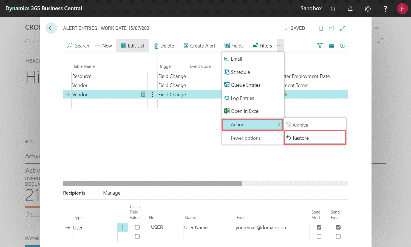The height and width of the screenshot is (247, 411).
Task: Change list layout view icon
Action: [x=331, y=46]
